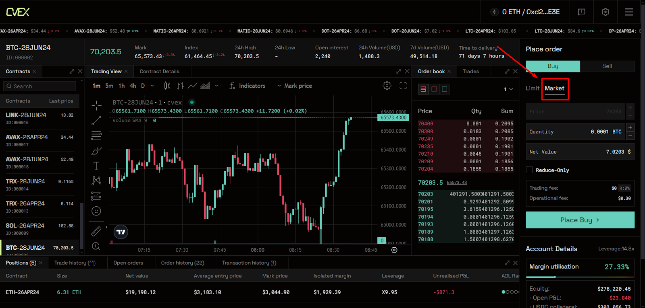Select the trend line drawing tool
Viewport: 645px width, 308px height.
(96, 121)
